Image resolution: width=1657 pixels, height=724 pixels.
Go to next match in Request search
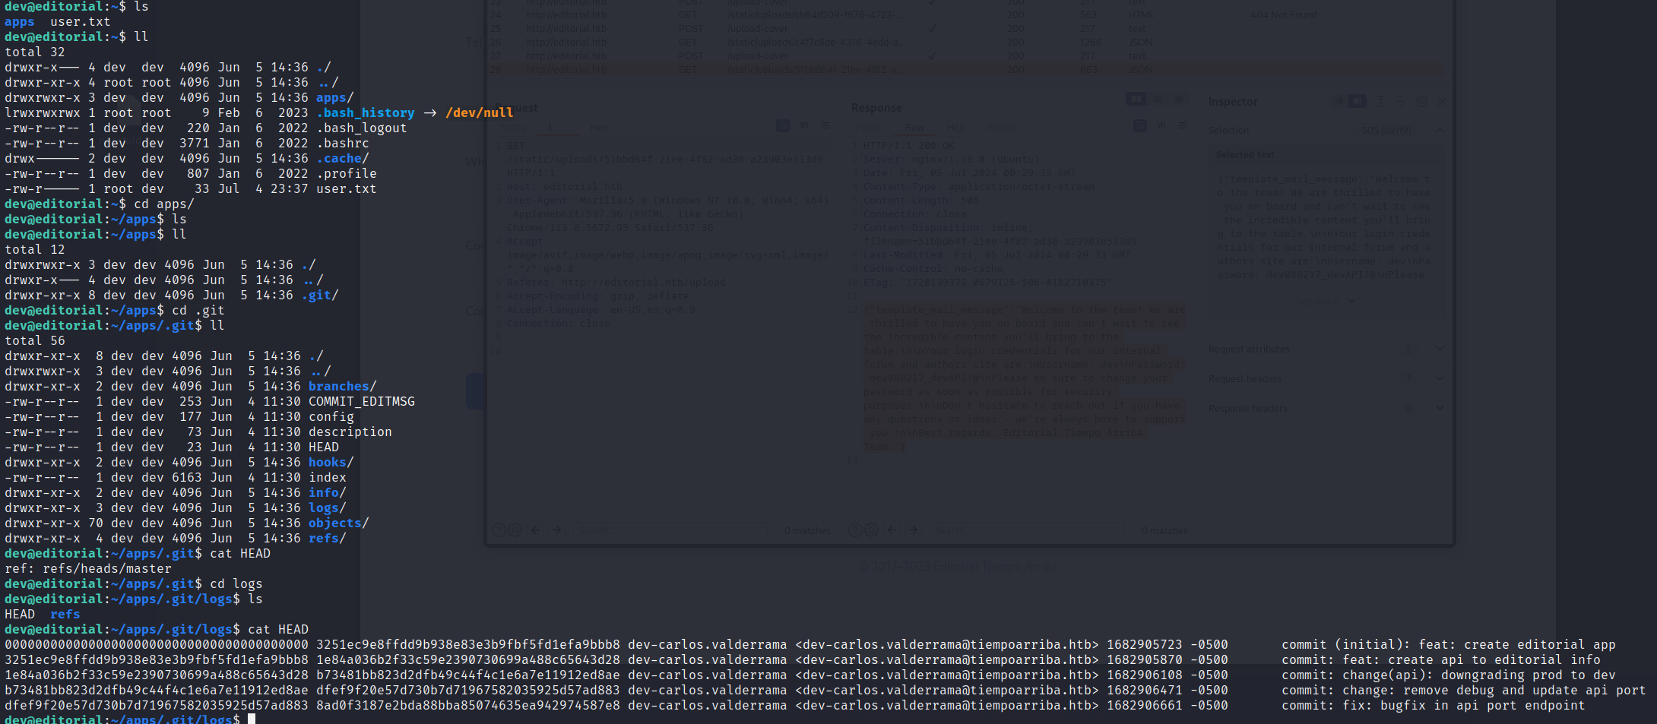tap(556, 530)
